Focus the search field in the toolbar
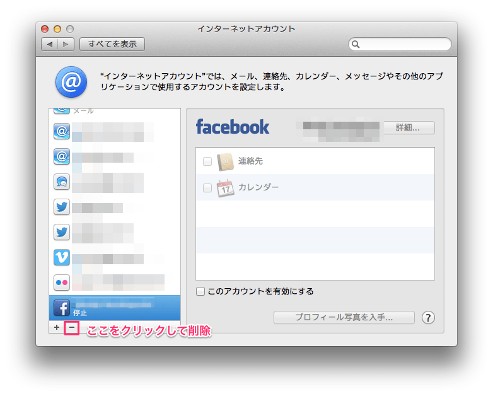The width and height of the screenshot is (493, 396). (x=400, y=44)
